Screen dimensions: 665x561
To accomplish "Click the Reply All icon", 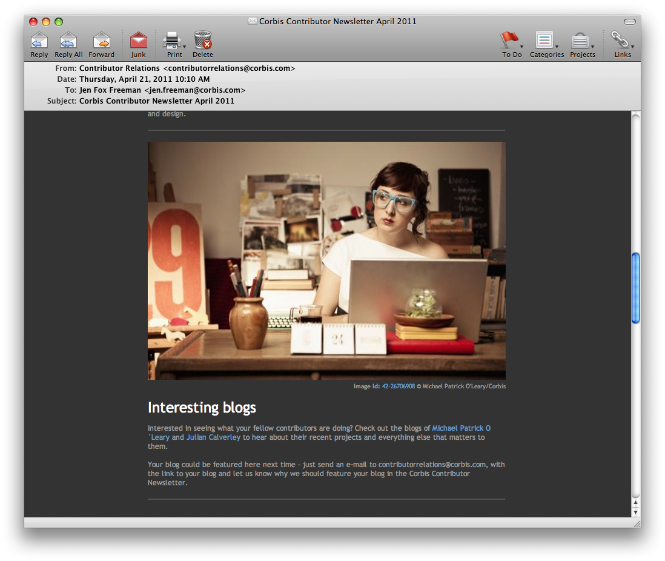I will click(x=68, y=41).
